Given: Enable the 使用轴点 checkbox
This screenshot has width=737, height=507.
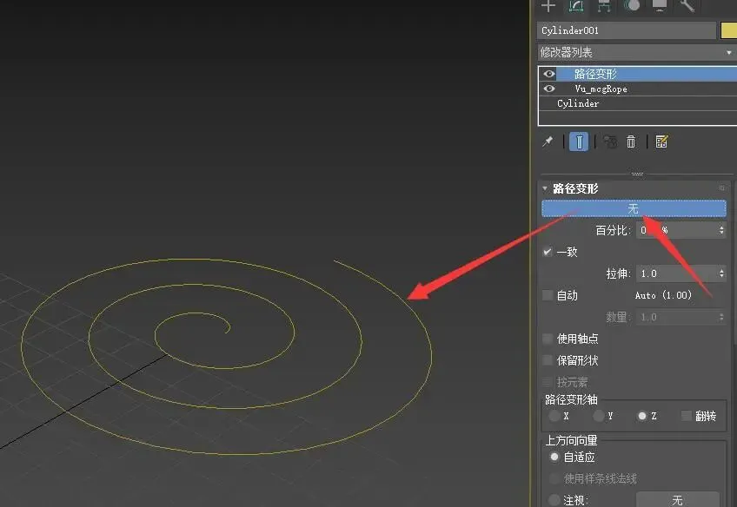Looking at the screenshot, I should [x=548, y=339].
